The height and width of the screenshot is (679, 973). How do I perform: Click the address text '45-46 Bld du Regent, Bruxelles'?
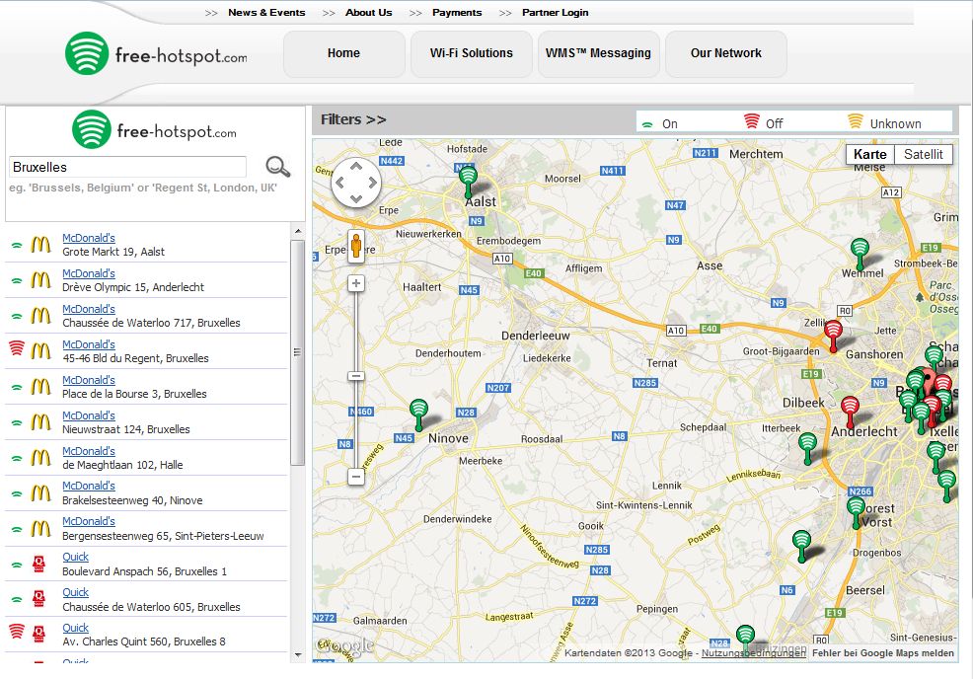[135, 358]
